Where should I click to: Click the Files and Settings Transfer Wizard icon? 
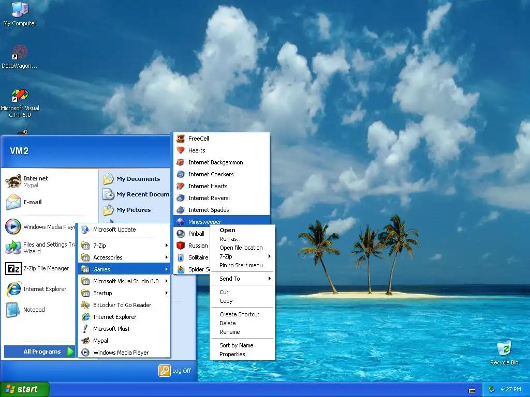coord(13,248)
